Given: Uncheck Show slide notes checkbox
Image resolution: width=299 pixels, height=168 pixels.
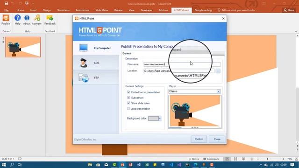Looking at the screenshot, I should tap(128, 103).
